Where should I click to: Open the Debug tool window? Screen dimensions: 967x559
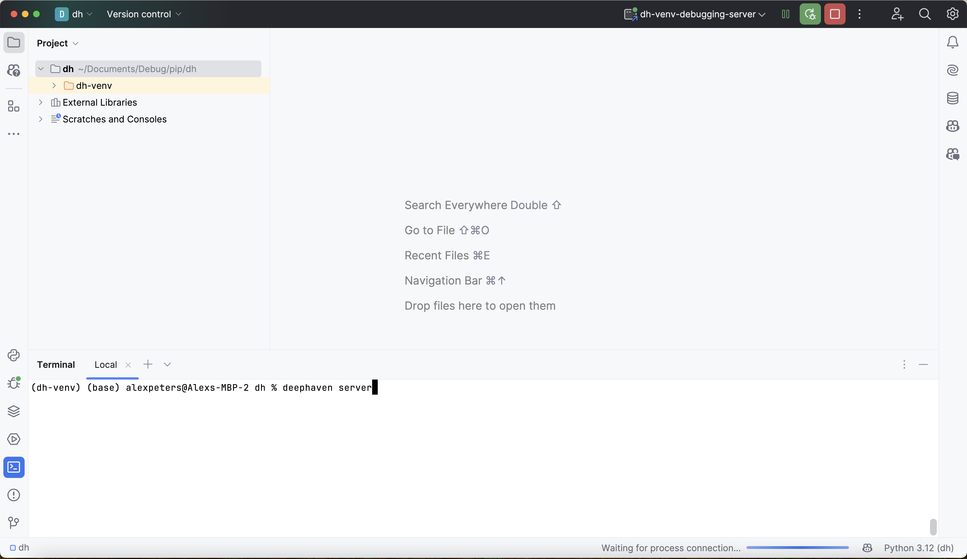click(14, 383)
